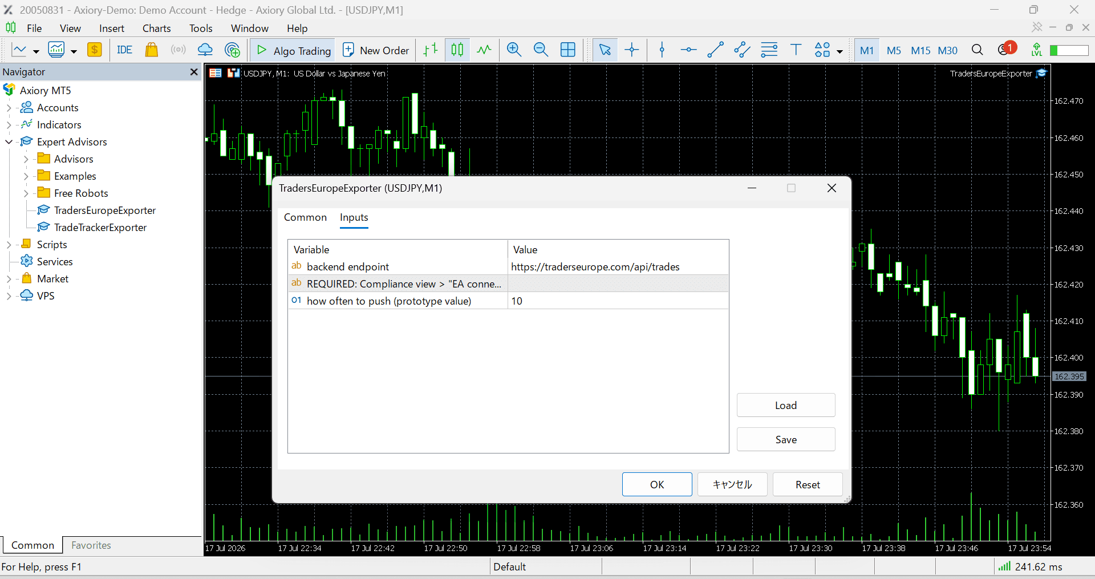The width and height of the screenshot is (1095, 579).
Task: Edit the backend endpoint URL value
Action: [618, 266]
